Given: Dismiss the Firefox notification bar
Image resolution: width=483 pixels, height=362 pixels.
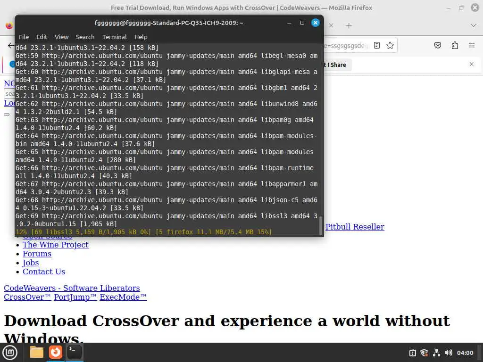Looking at the screenshot, I should (x=472, y=64).
